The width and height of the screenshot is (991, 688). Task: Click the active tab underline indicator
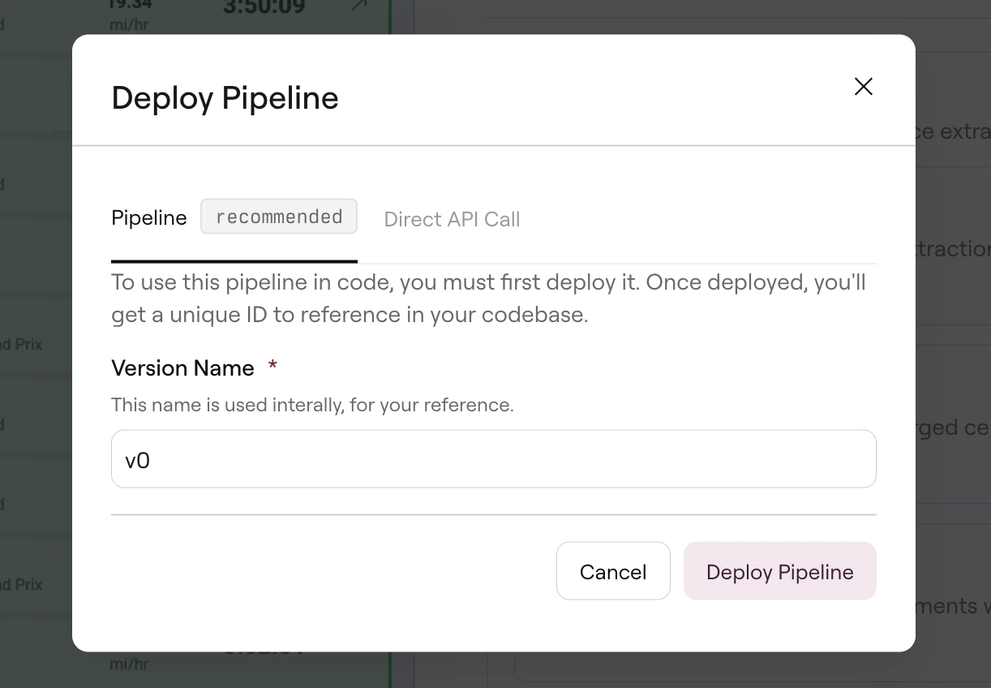[x=234, y=260]
